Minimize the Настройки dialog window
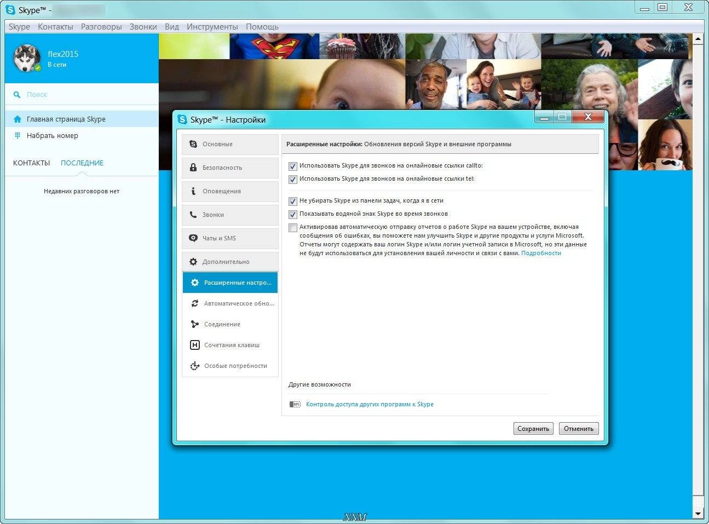709x524 pixels. click(544, 117)
